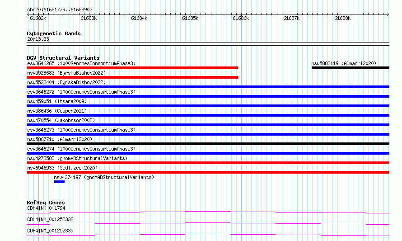Click the 61683k ruler label
Screen dimensions: 402x241
click(89, 18)
